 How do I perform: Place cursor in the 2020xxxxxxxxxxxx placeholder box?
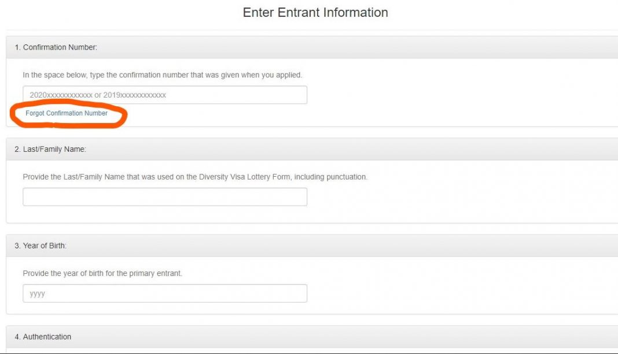tap(165, 95)
